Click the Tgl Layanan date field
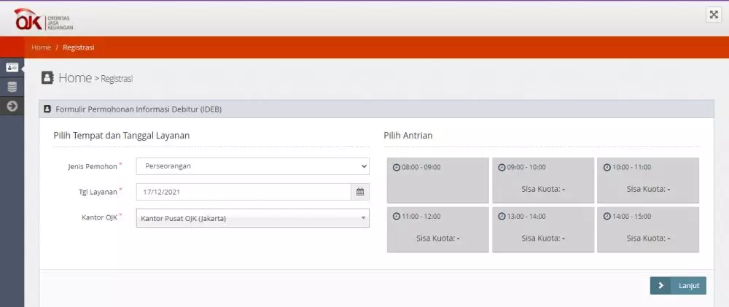The image size is (729, 307). pyautogui.click(x=243, y=192)
